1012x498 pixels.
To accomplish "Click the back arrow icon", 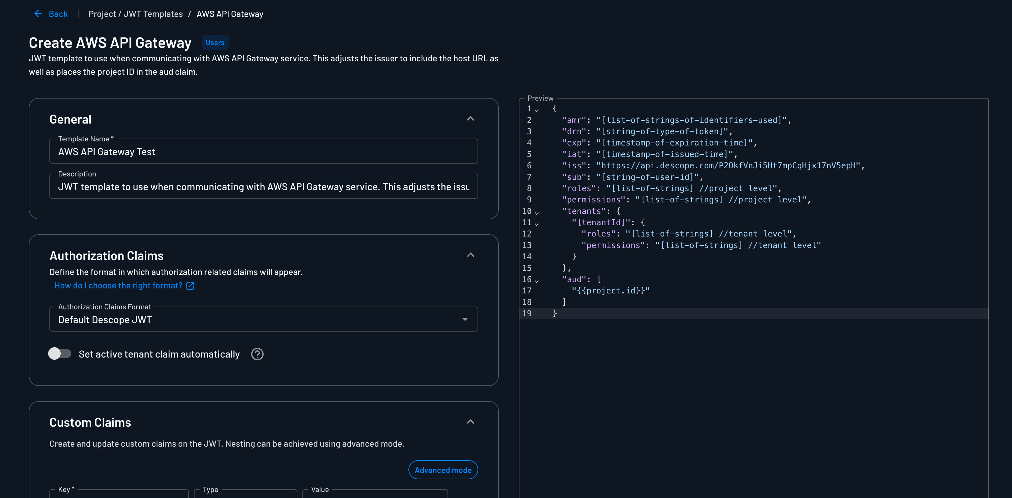I will coord(38,13).
